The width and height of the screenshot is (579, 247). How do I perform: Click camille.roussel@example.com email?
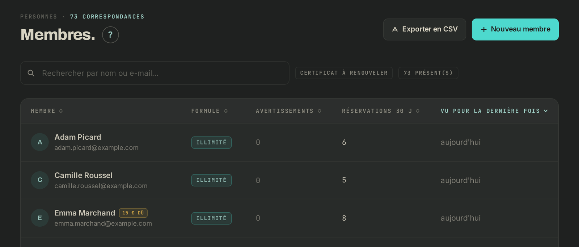pos(101,186)
